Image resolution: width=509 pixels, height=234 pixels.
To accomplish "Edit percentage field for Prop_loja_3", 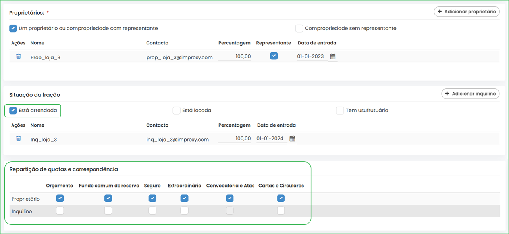I will click(234, 56).
